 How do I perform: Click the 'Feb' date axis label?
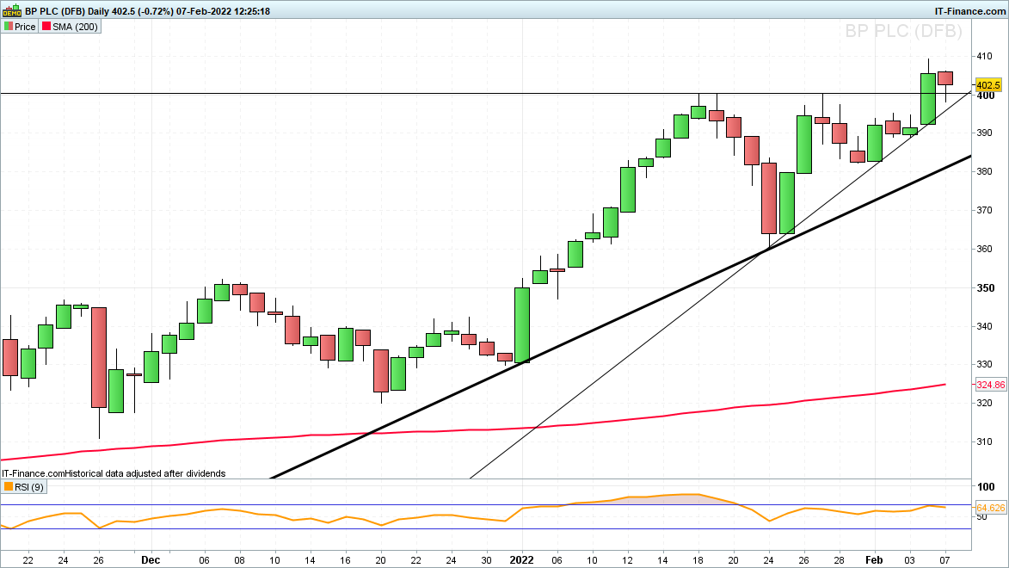pos(874,559)
